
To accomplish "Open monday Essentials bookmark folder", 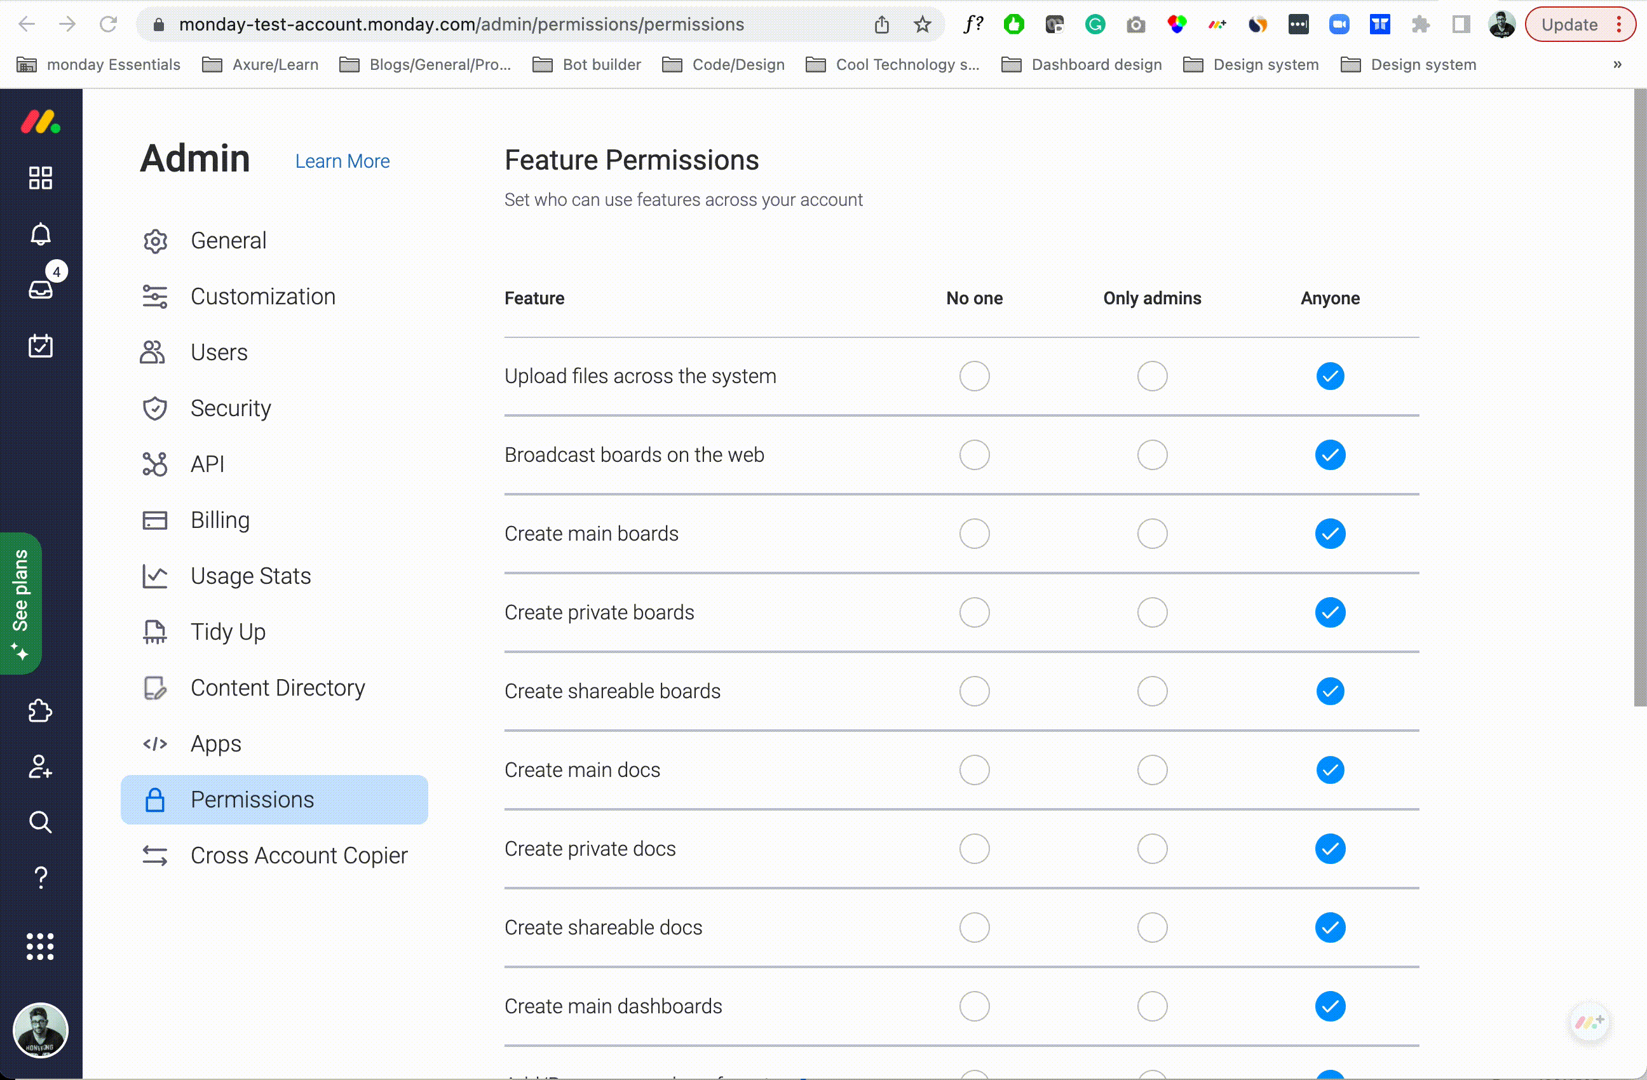I will 98,64.
